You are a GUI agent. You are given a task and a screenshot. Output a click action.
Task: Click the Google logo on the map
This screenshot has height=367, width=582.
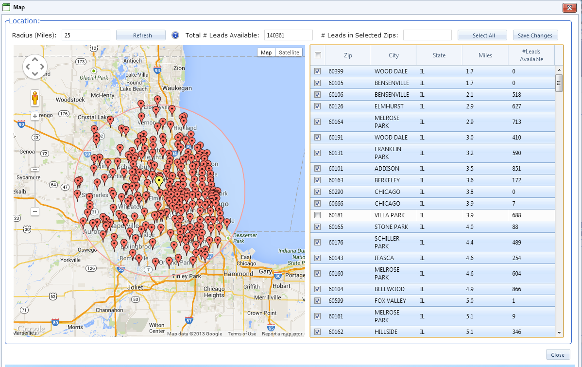coord(31,329)
